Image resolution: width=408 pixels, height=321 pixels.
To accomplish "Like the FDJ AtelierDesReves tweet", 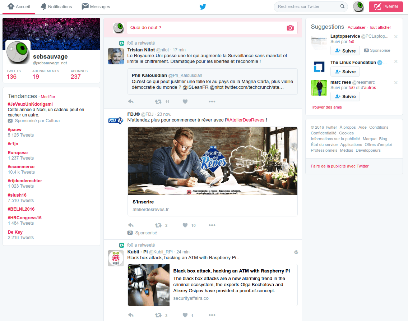I will pyautogui.click(x=185, y=225).
